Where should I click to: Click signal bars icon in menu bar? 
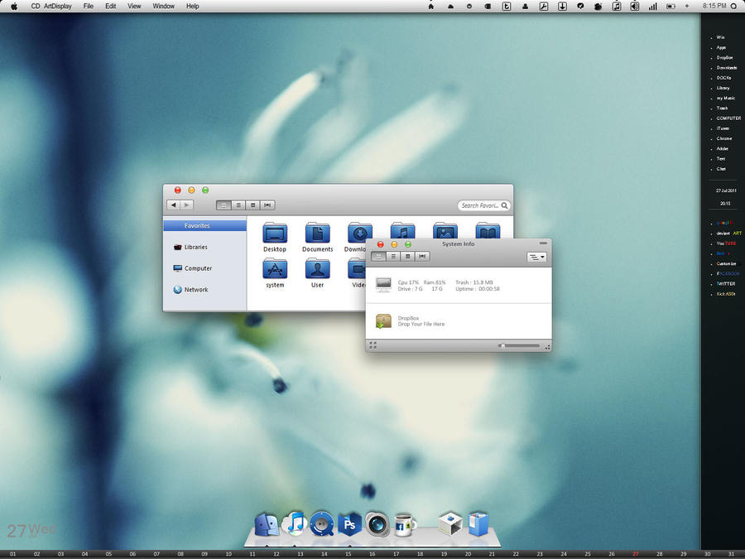[653, 6]
